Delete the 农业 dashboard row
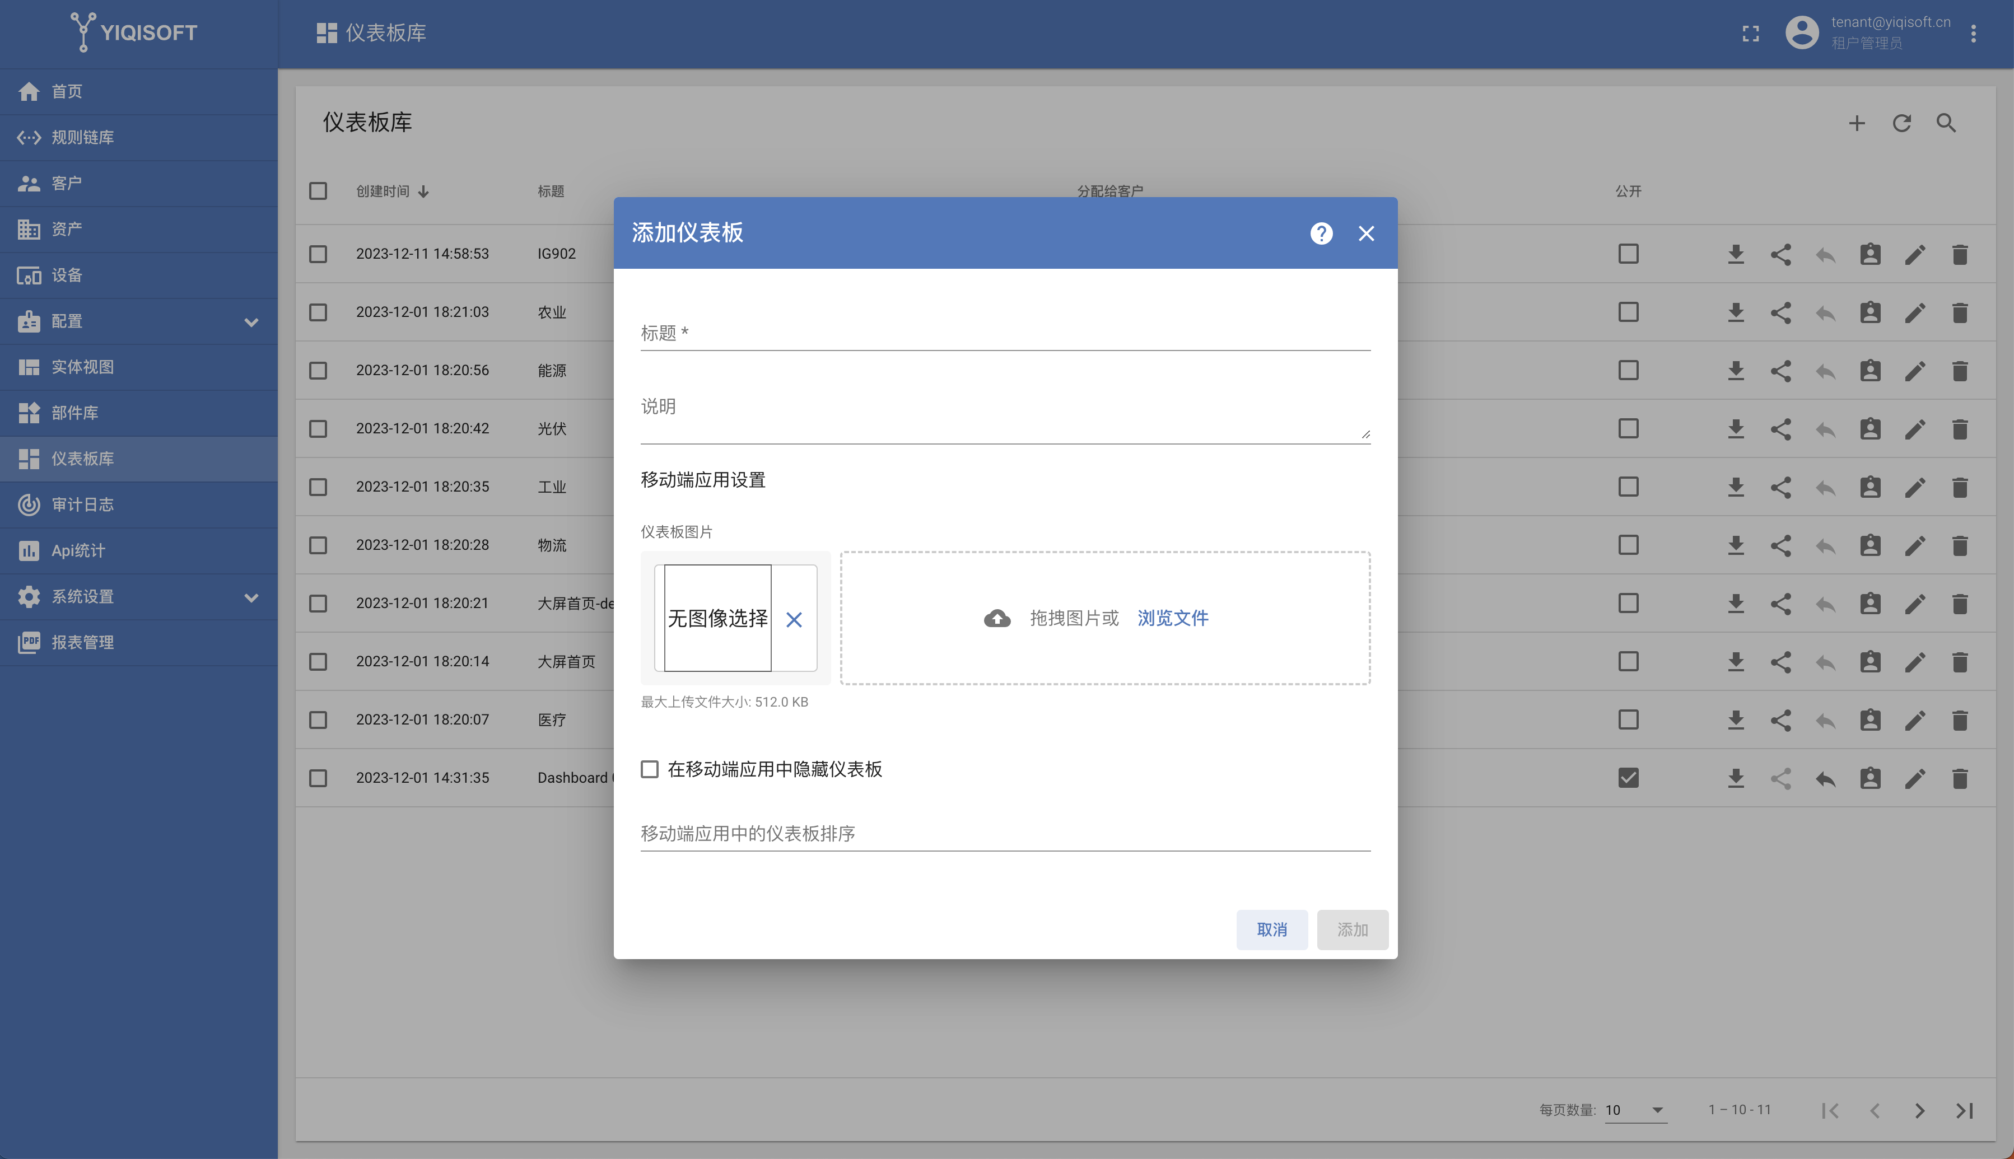 tap(1959, 312)
